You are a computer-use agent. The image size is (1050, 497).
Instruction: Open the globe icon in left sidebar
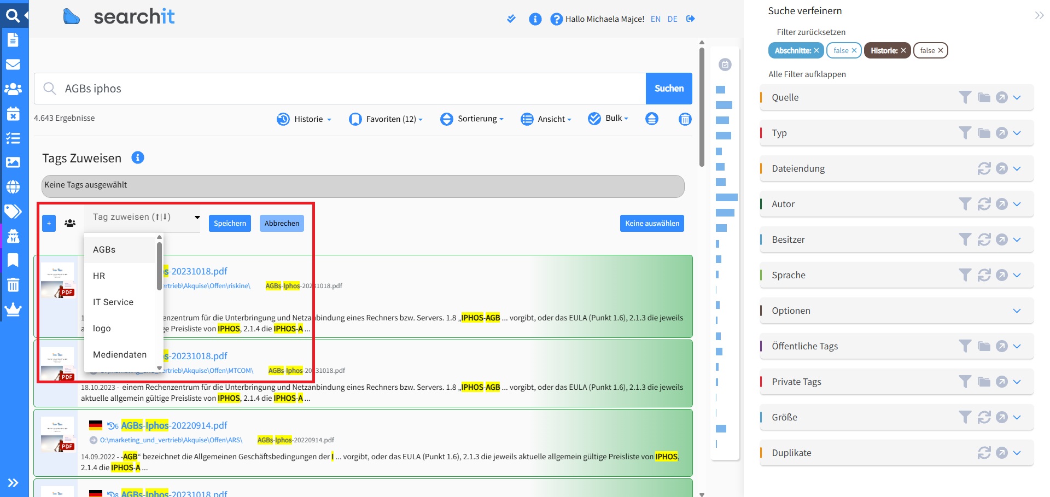(13, 187)
